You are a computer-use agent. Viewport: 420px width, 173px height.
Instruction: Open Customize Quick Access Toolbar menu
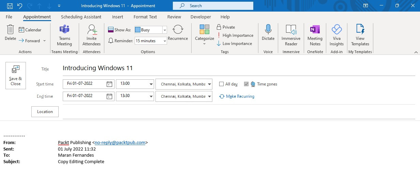point(59,6)
